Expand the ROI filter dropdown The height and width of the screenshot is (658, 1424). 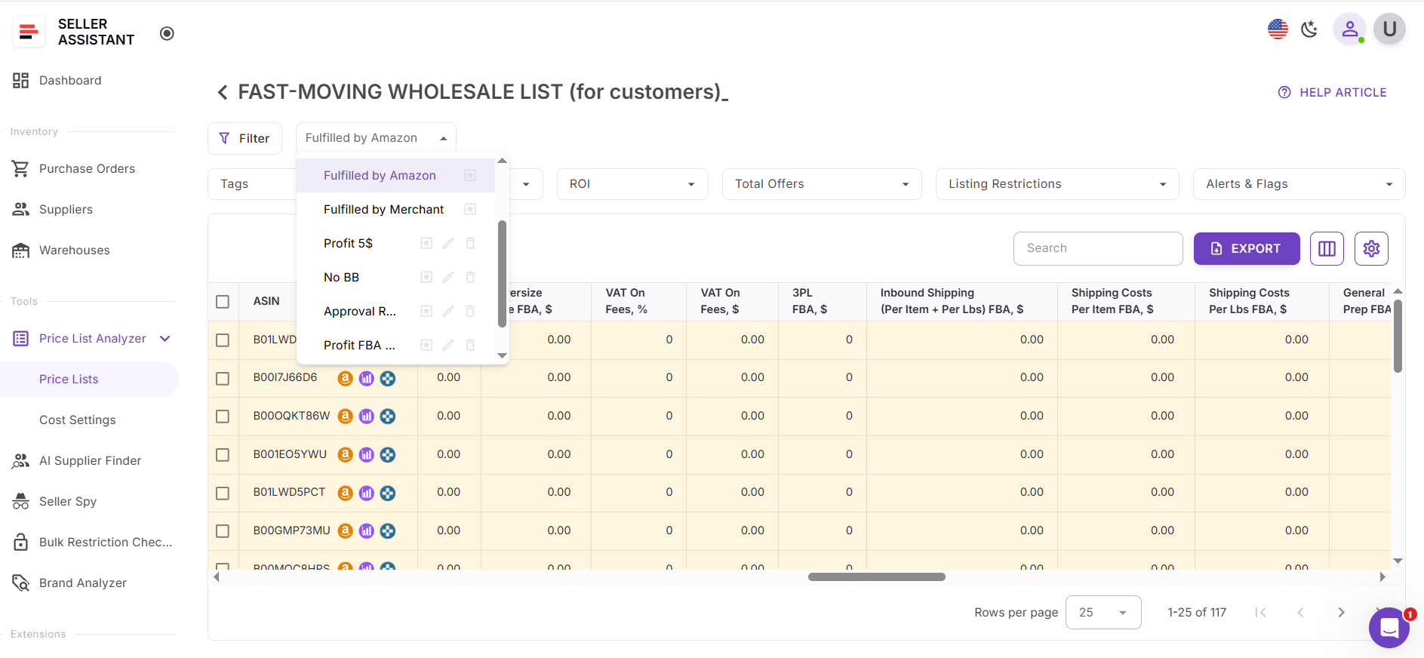coord(632,184)
